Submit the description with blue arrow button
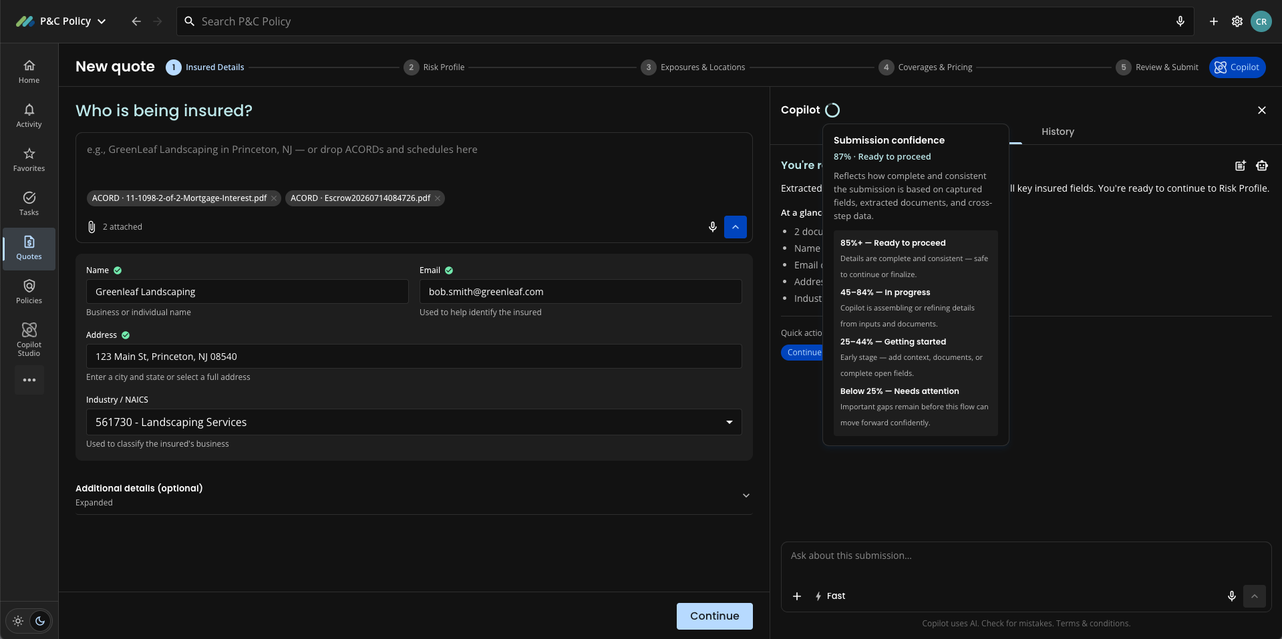The width and height of the screenshot is (1282, 639). coord(736,227)
